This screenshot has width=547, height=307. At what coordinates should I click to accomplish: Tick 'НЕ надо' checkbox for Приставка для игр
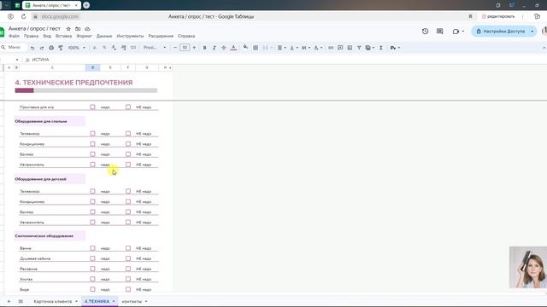click(x=128, y=107)
